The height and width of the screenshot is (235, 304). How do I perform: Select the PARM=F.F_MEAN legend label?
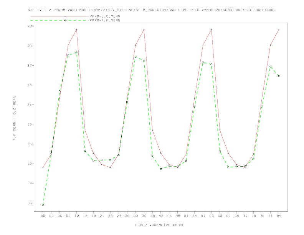(x=105, y=20)
